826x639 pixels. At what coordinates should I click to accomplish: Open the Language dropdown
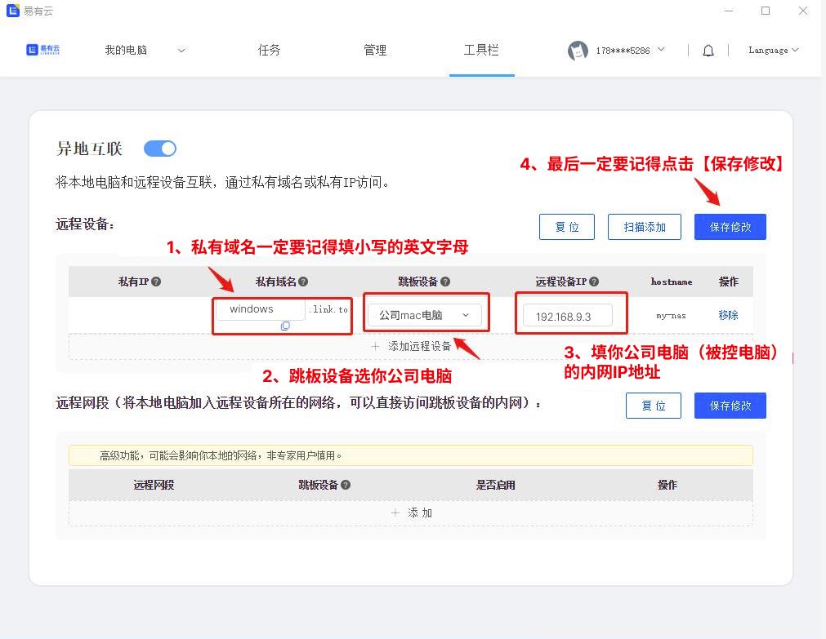(x=774, y=51)
